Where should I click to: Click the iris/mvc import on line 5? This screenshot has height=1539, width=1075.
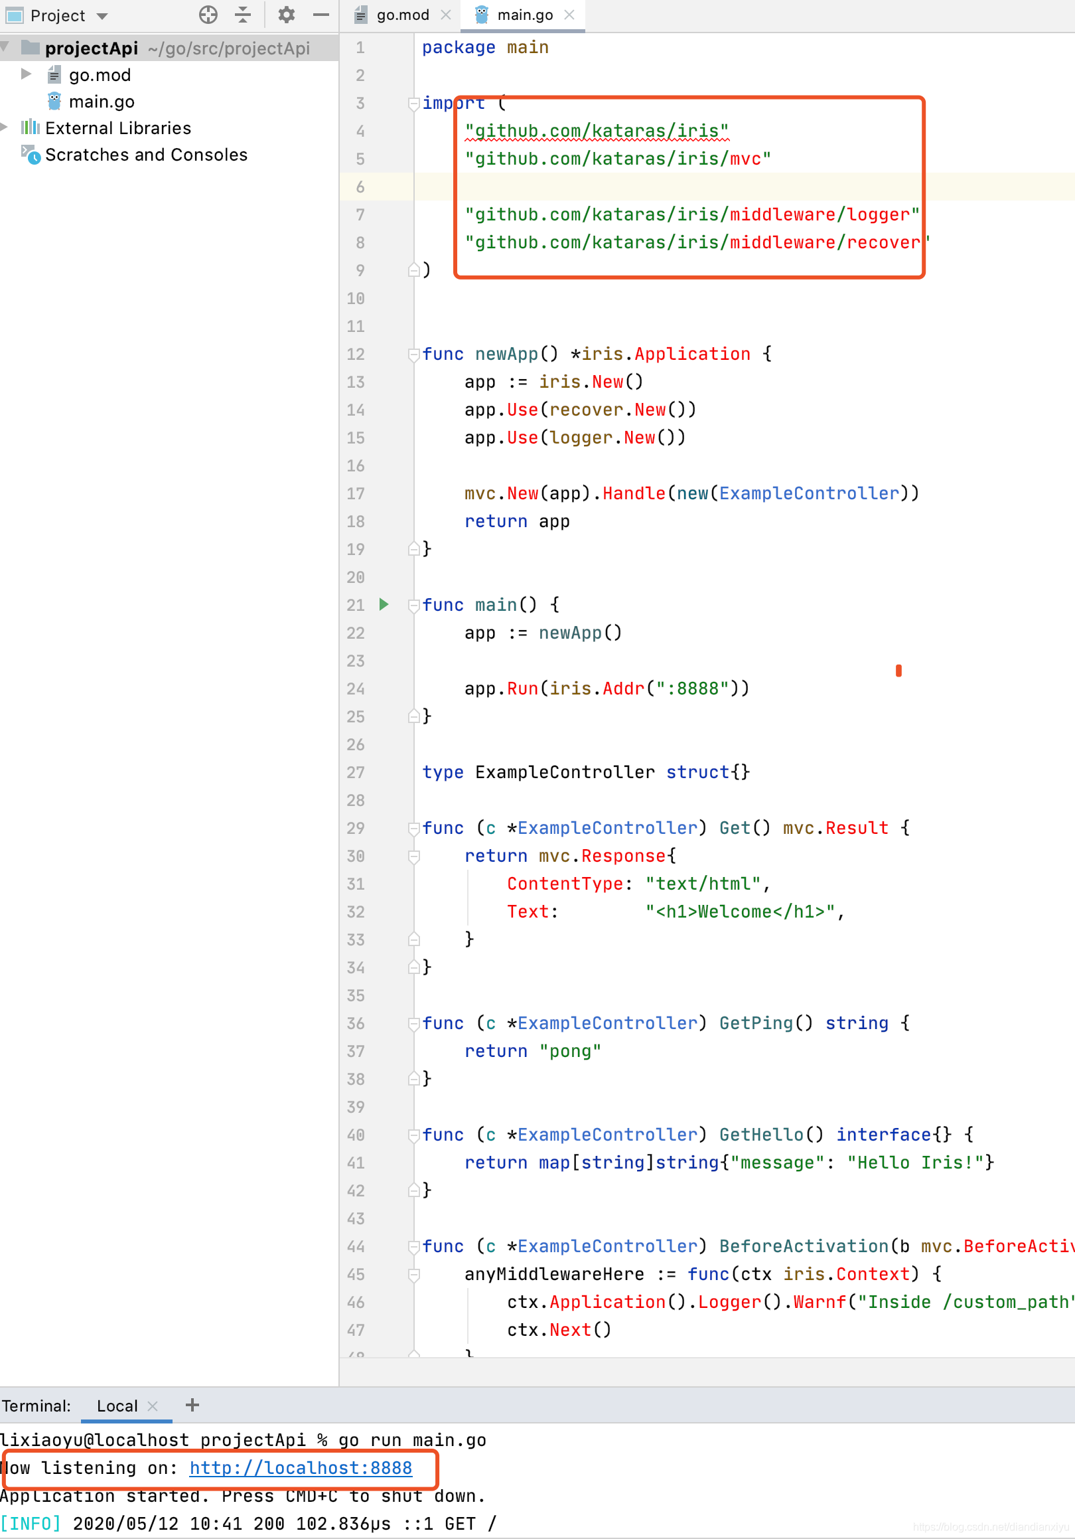pyautogui.click(x=618, y=159)
